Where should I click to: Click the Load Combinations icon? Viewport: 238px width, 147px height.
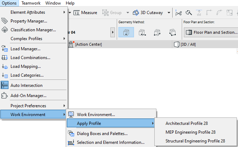(x=5, y=58)
